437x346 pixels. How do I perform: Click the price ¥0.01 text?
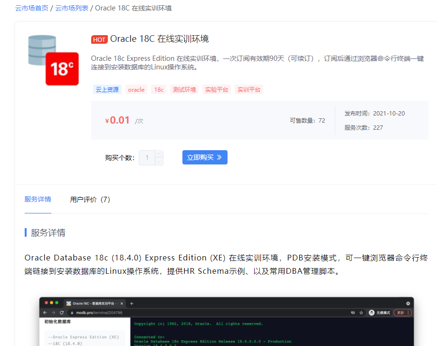point(117,120)
